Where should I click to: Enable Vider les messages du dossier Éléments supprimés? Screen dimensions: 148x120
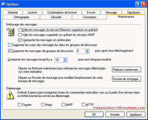(x=20, y=30)
